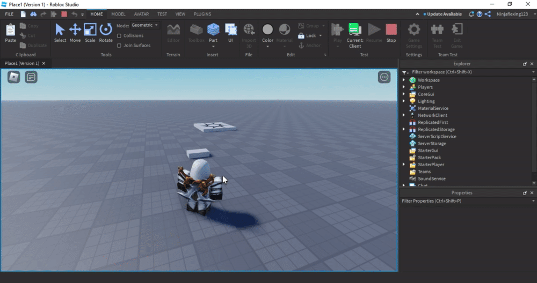Open the Mode Geometric dropdown
The image size is (537, 283).
click(x=145, y=25)
